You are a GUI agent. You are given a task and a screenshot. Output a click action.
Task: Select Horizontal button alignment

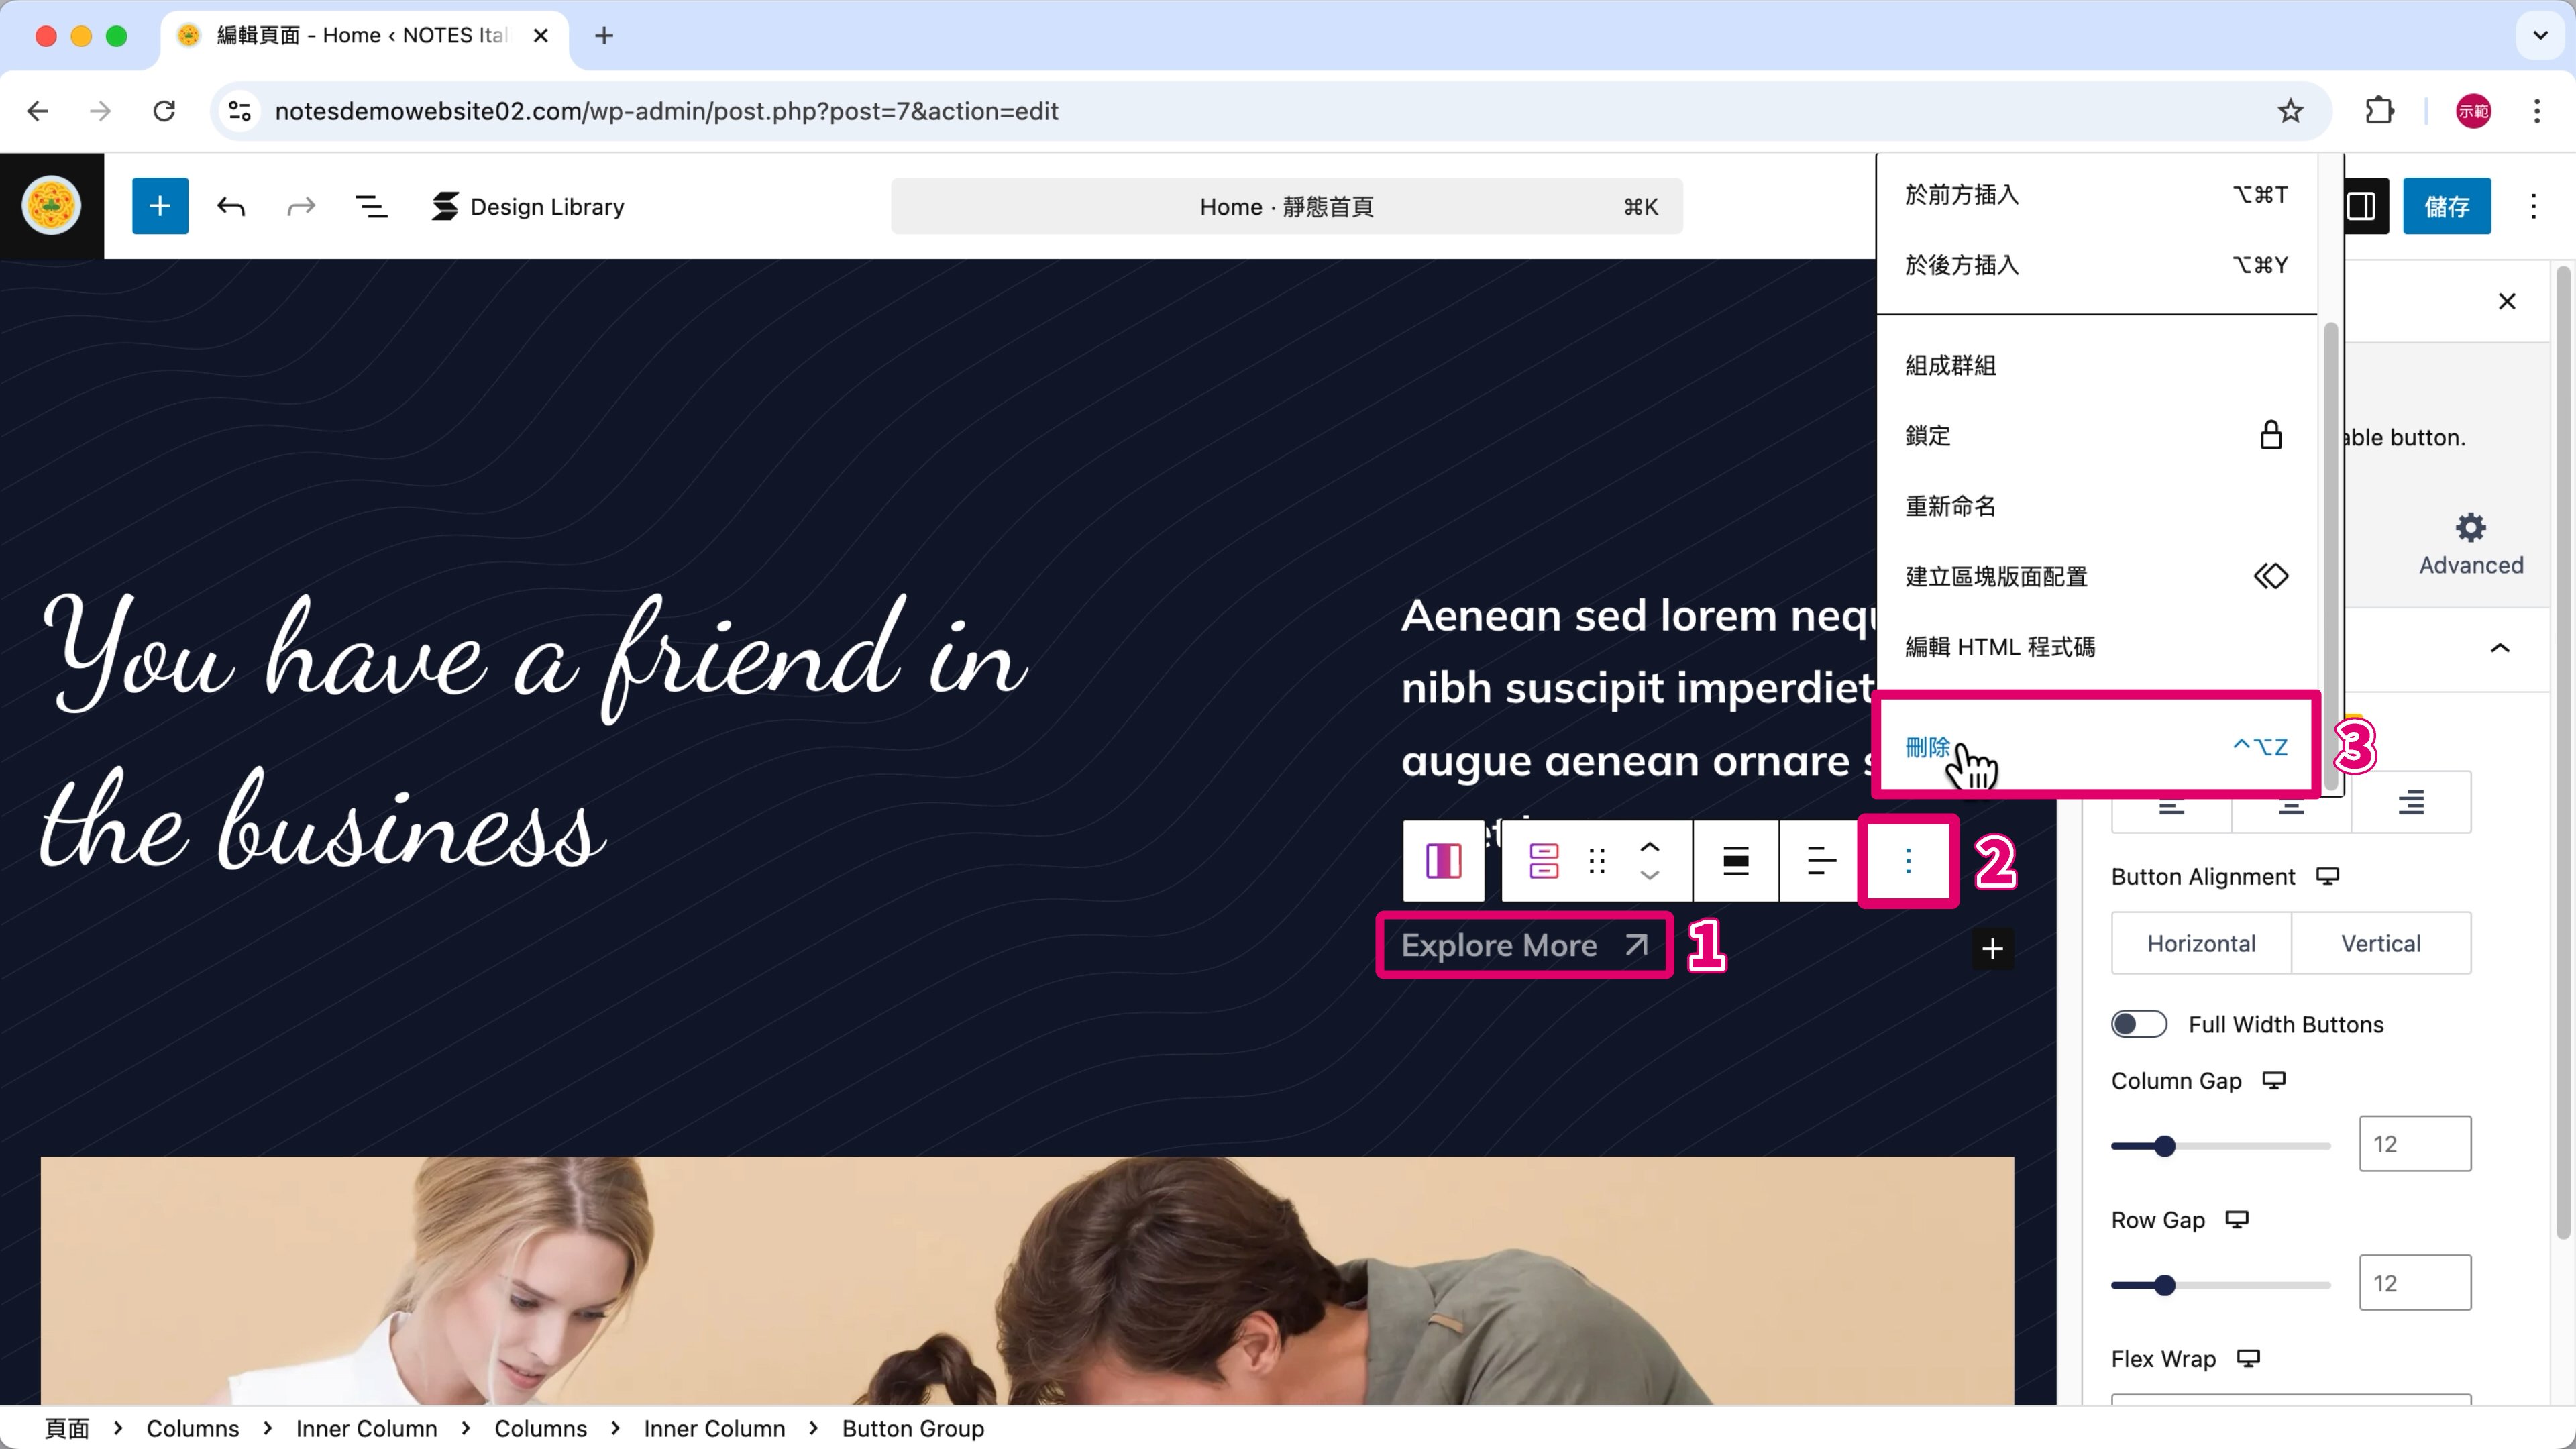2200,943
